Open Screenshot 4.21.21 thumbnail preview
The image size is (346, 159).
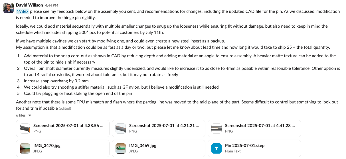121,128
